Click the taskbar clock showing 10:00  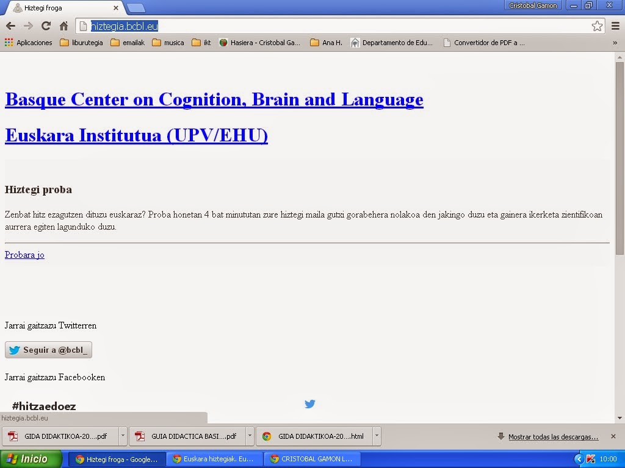point(608,459)
